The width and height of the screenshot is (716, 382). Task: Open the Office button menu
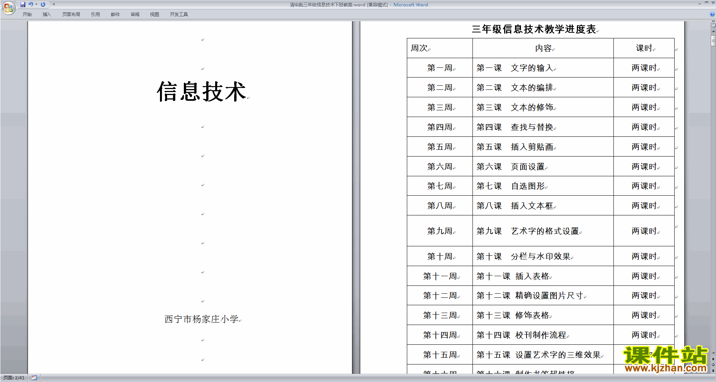tap(8, 7)
